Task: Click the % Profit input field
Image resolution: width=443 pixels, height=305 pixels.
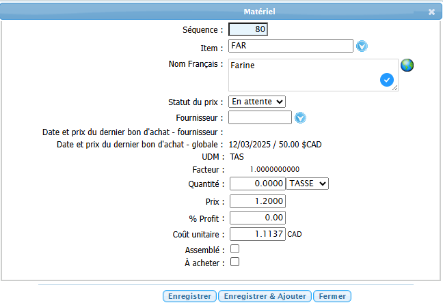Action: (x=257, y=218)
